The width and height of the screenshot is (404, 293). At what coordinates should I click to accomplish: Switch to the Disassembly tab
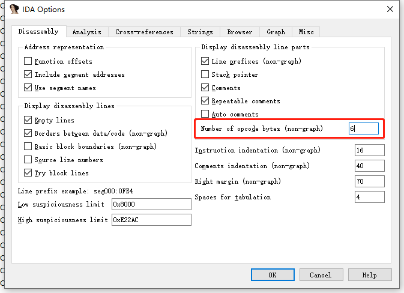[x=38, y=31]
